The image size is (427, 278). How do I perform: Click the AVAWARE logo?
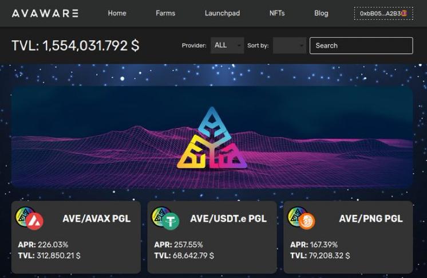[45, 13]
